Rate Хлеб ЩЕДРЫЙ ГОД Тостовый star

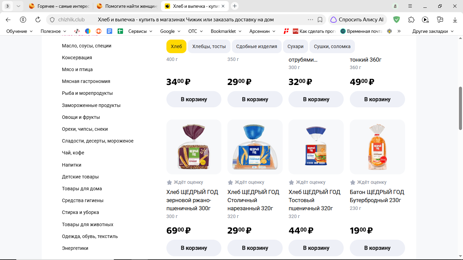click(291, 182)
